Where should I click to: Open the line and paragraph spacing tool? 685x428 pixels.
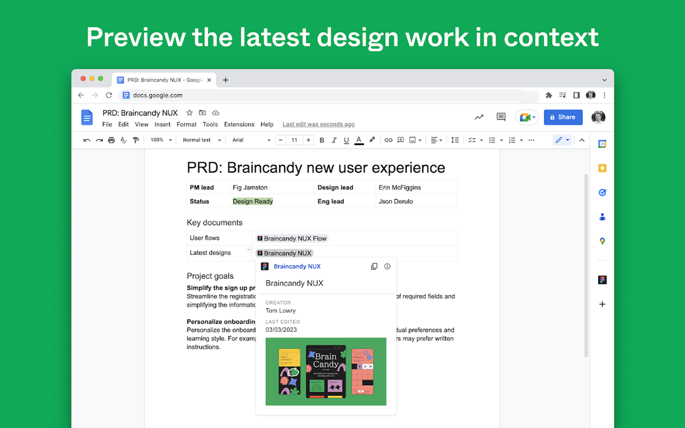pos(455,140)
